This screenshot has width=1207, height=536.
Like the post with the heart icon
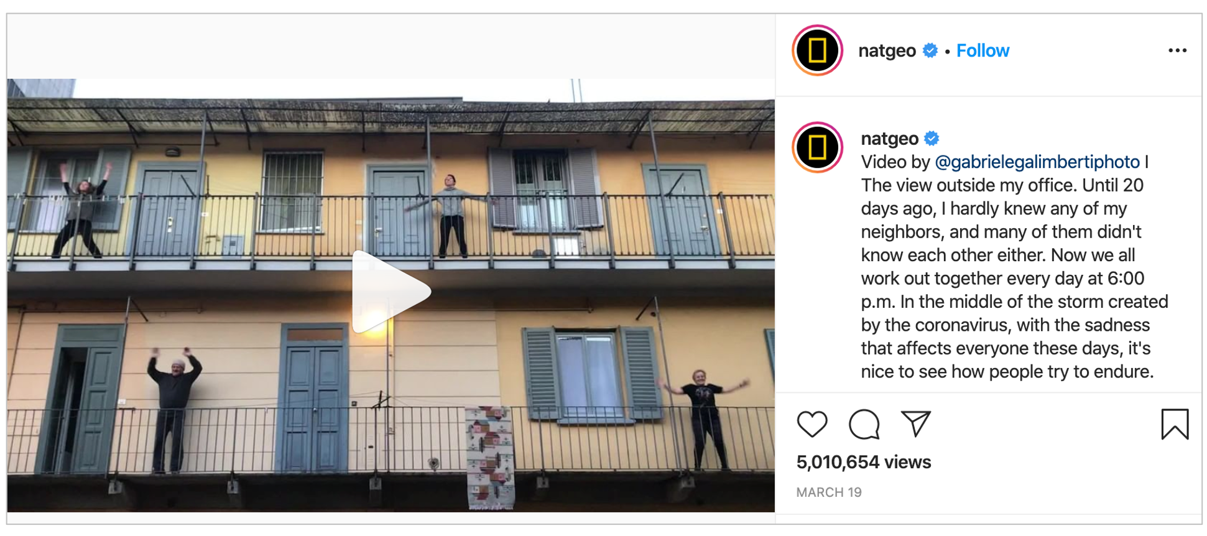(812, 425)
